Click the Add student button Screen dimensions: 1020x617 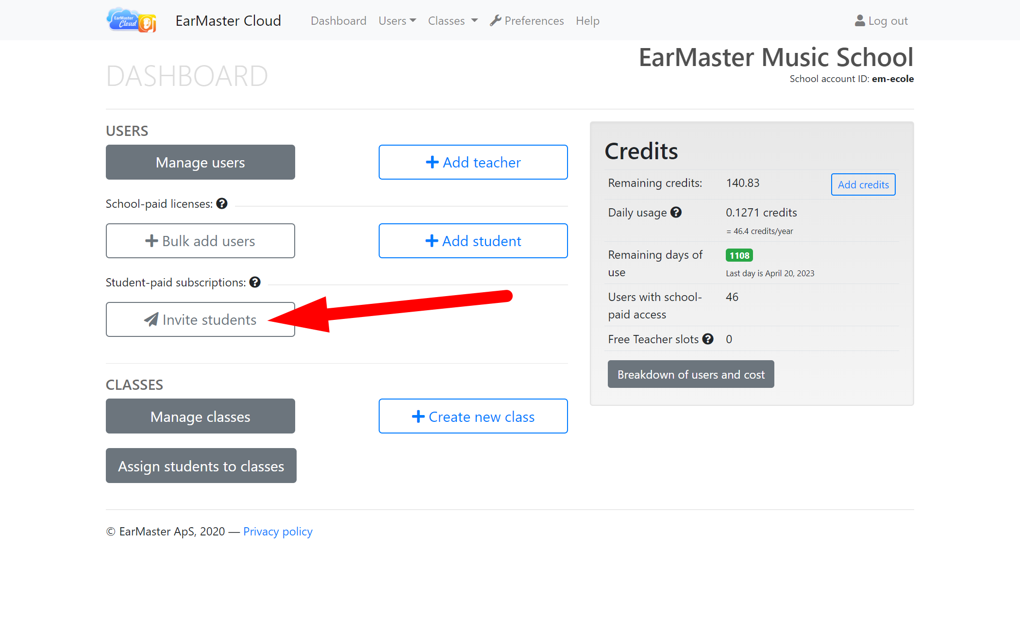tap(473, 241)
